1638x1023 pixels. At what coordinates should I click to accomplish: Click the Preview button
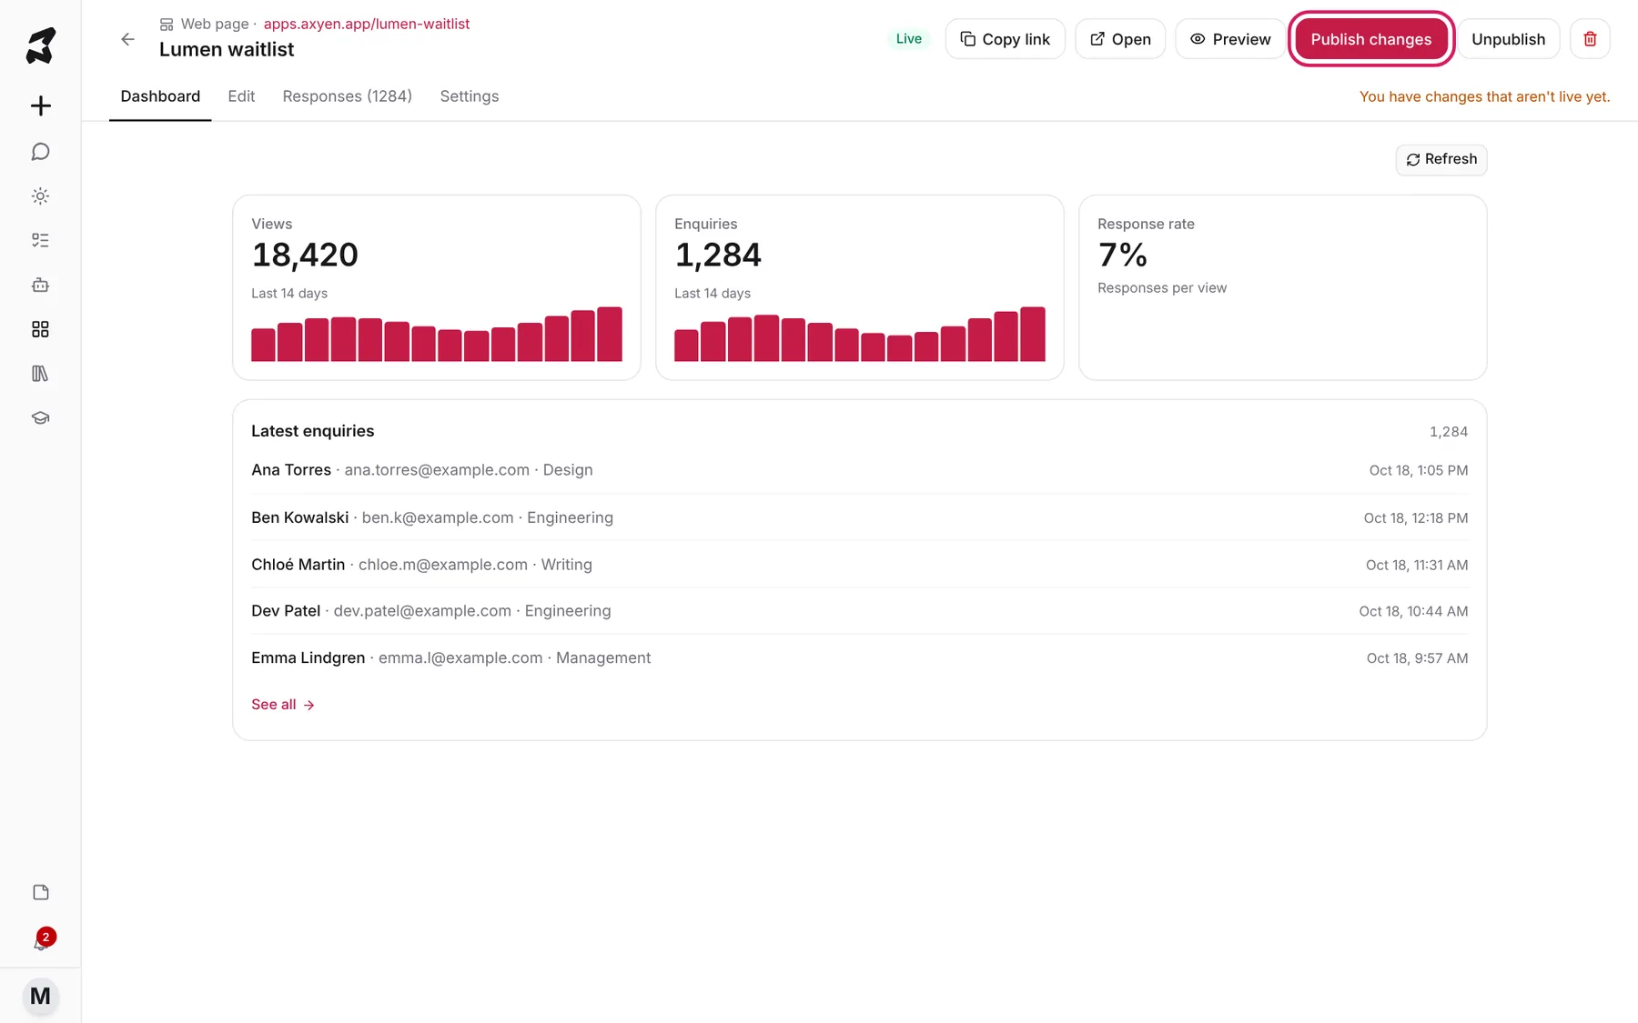point(1230,39)
